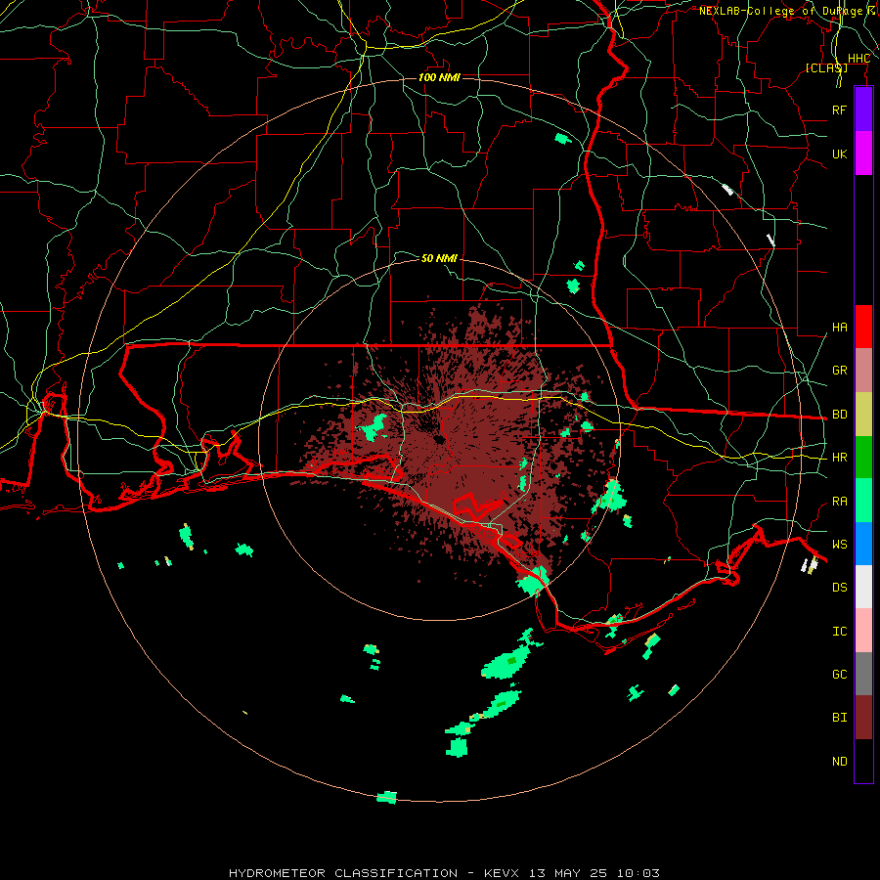Click the GC legend label
Screen dimensions: 880x880
pos(839,674)
